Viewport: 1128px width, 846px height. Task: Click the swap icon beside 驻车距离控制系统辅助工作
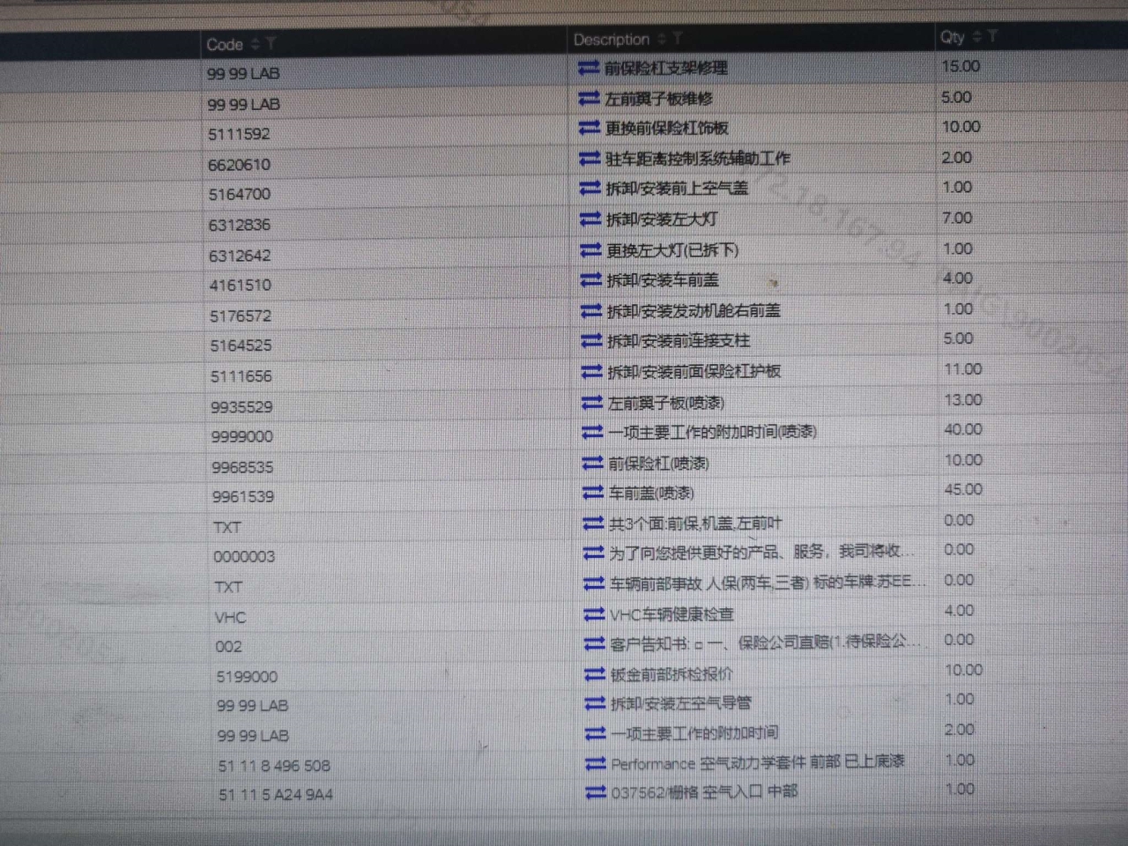(590, 159)
